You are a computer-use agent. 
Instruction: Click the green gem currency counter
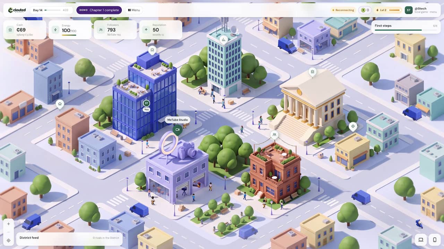point(365,10)
